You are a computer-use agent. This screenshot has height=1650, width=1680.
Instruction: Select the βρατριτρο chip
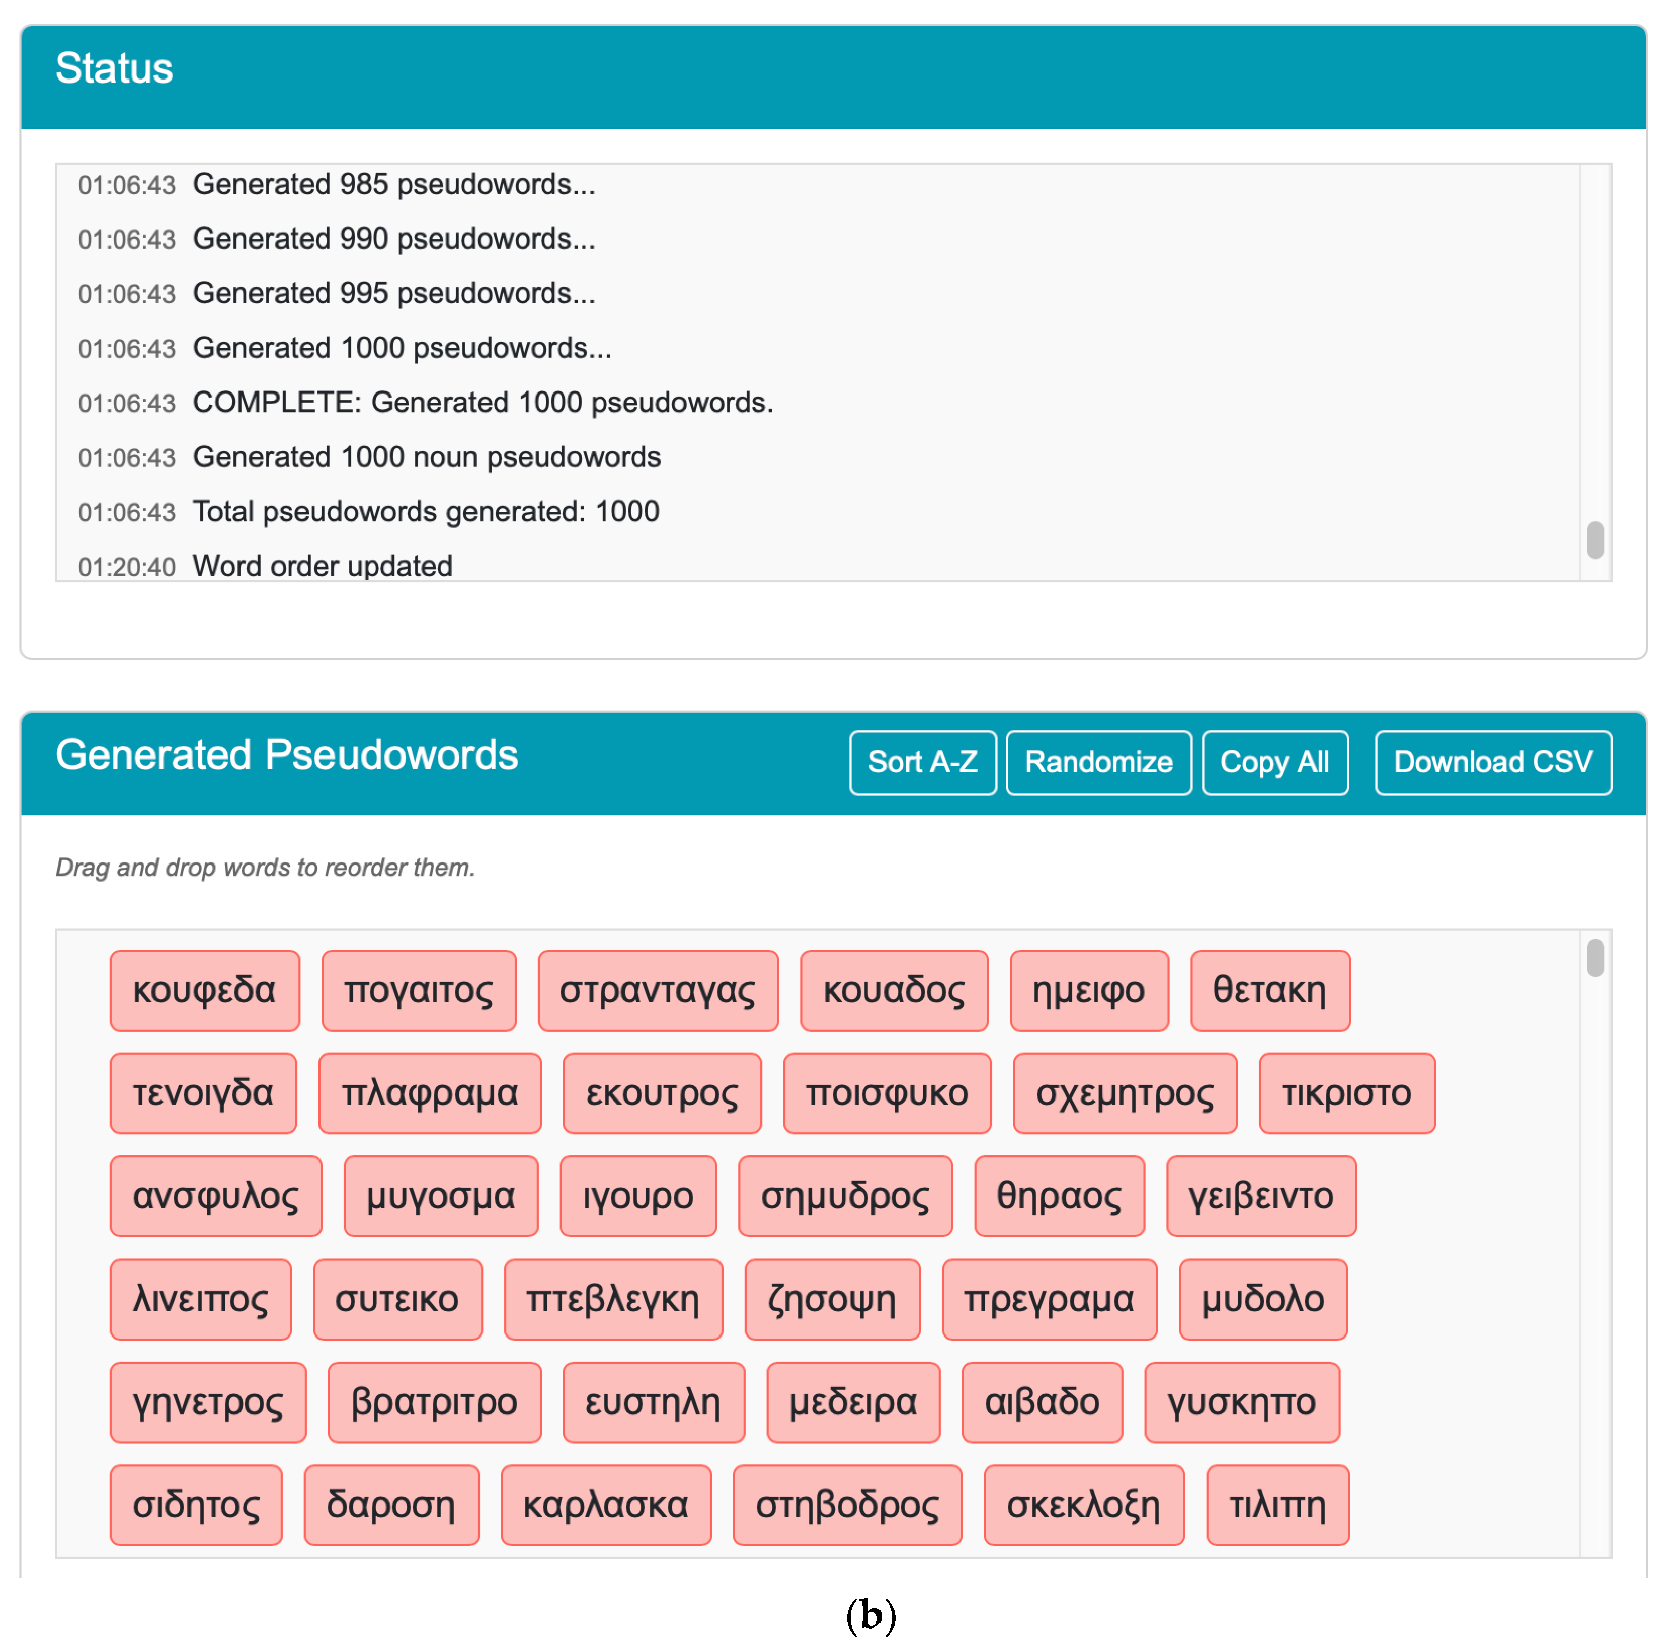[x=434, y=1402]
